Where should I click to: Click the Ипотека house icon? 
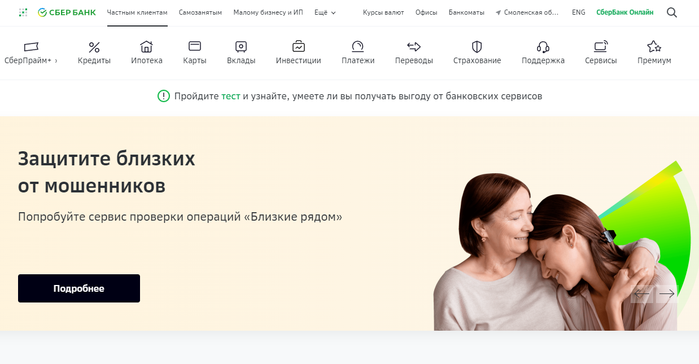click(x=147, y=47)
